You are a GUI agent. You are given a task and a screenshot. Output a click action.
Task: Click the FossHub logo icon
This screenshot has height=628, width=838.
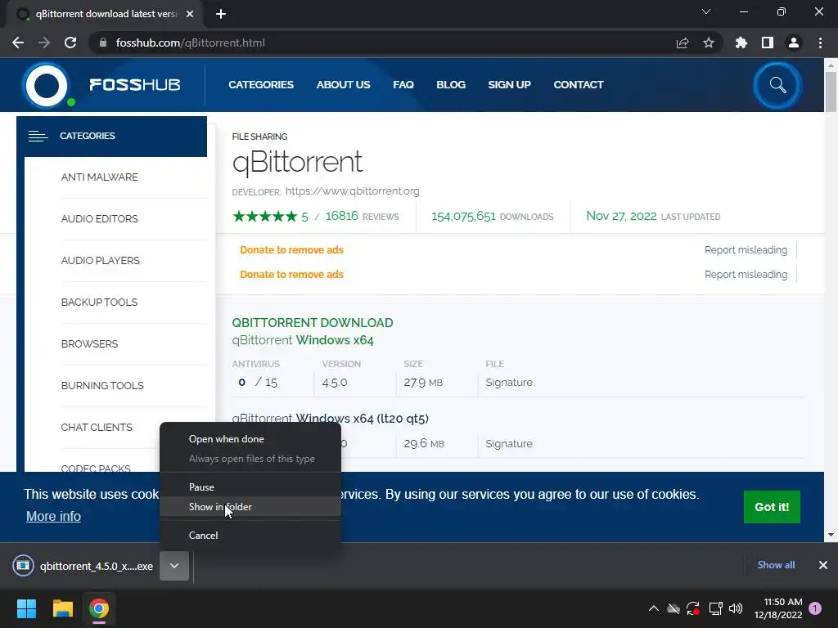47,85
